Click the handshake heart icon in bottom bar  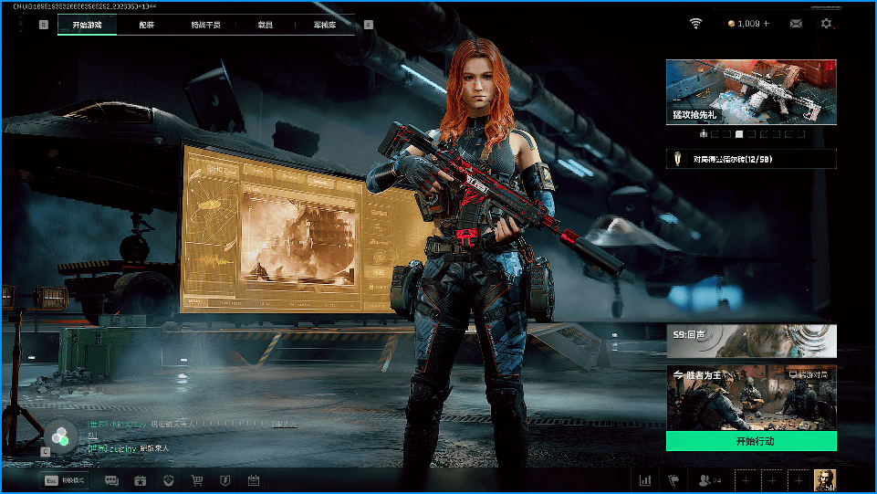click(x=168, y=480)
